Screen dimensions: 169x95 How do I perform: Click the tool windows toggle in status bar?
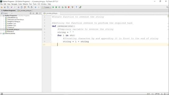tap(2, 94)
